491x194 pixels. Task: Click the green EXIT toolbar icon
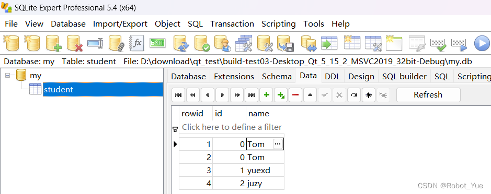[x=157, y=43]
